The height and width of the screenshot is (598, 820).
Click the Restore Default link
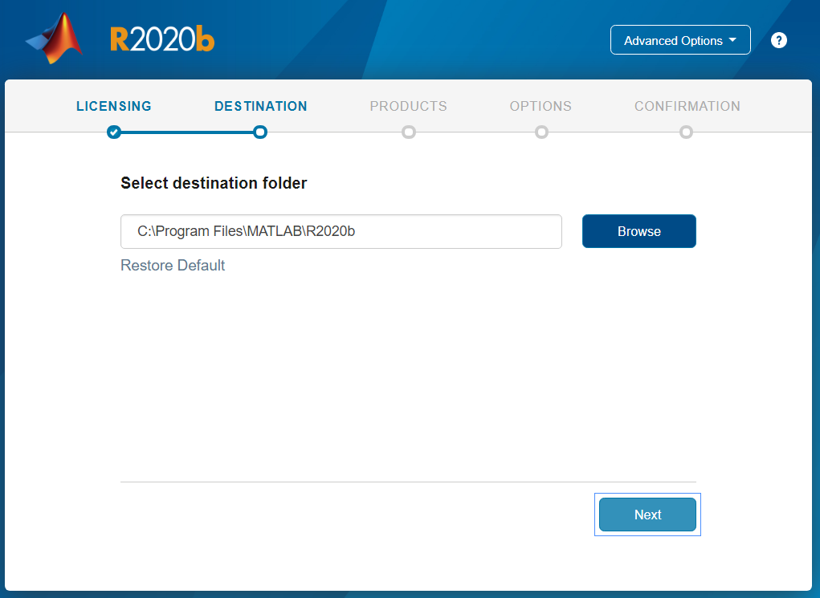[x=173, y=266]
